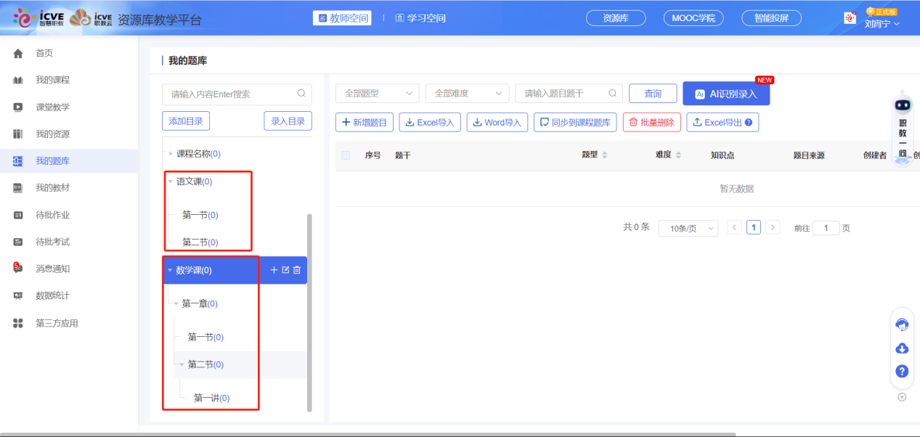Open the question mark help icon
Image resolution: width=920 pixels, height=437 pixels.
901,371
